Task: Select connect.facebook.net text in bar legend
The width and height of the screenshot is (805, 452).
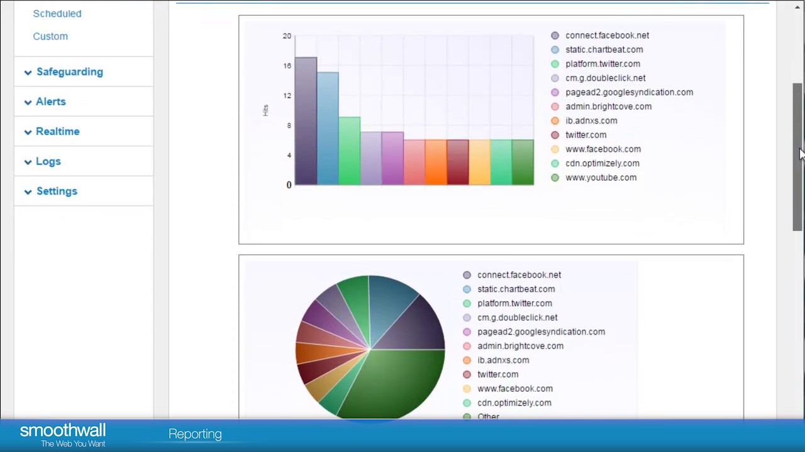Action: click(607, 36)
